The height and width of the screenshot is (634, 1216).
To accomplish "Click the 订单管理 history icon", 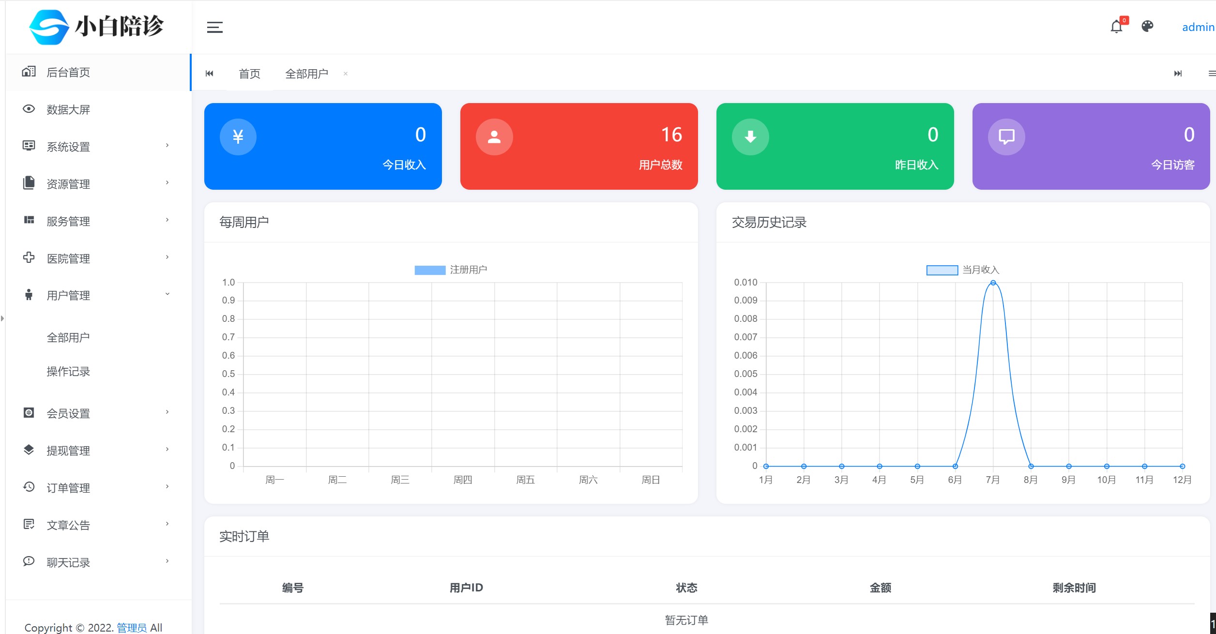I will pos(29,487).
